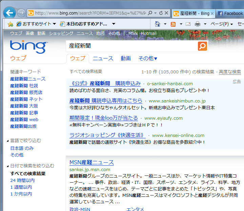This screenshot has height=211, width=244.
Task: Open Print options dropdown arrow
Action: (x=205, y=24)
